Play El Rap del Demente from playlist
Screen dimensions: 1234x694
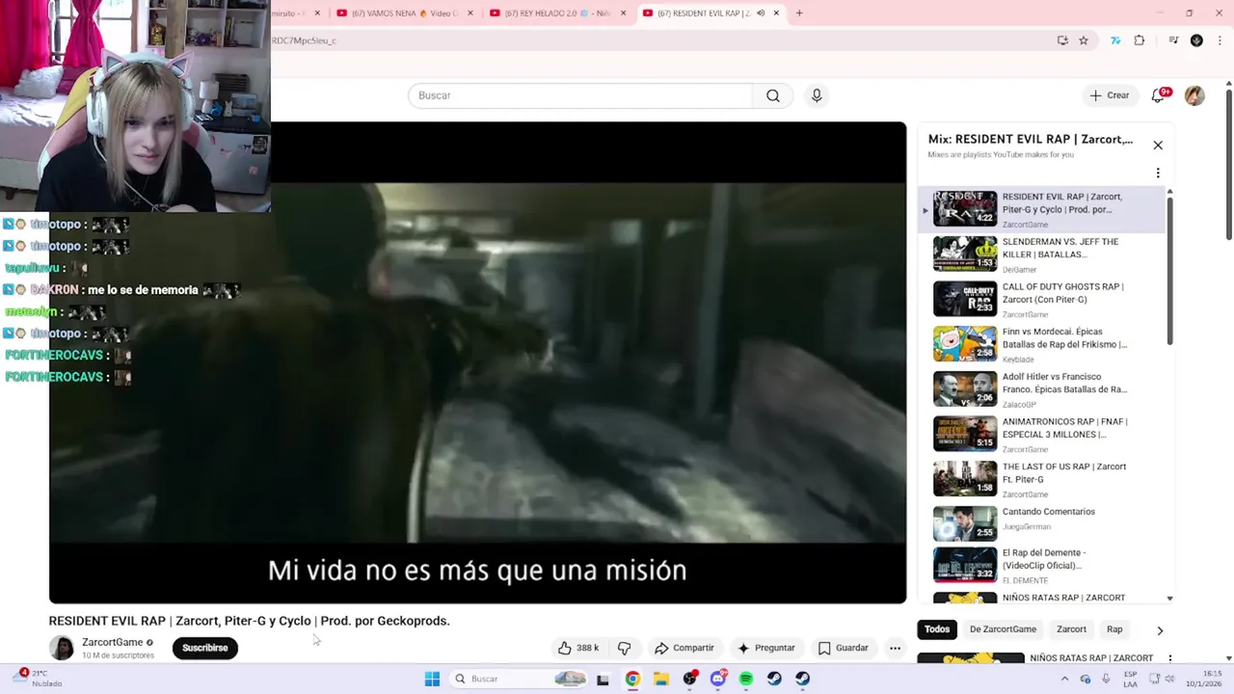point(1041,566)
